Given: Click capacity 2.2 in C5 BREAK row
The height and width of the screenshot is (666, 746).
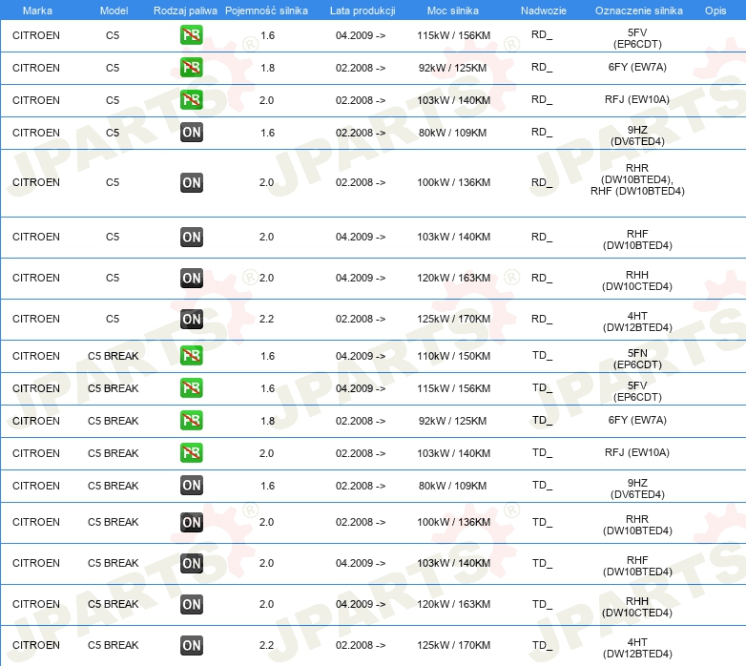Looking at the screenshot, I should pyautogui.click(x=266, y=646).
